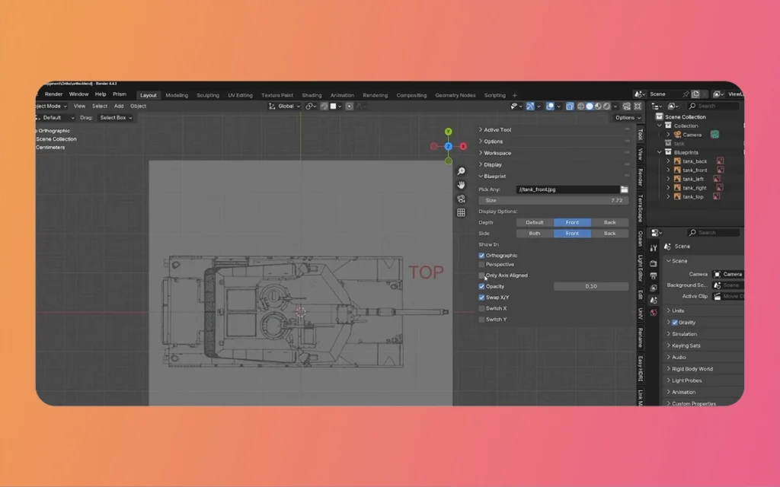Image resolution: width=780 pixels, height=487 pixels.
Task: Select rendered viewport shading mode
Action: [x=606, y=107]
